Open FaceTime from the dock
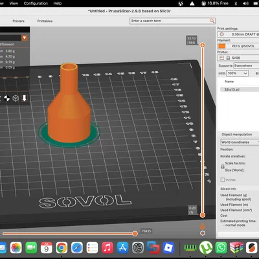The image size is (259, 259). pyautogui.click(x=31, y=248)
